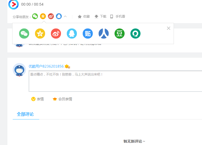Click 下载 to download the video
202x145 pixels.
click(x=100, y=16)
